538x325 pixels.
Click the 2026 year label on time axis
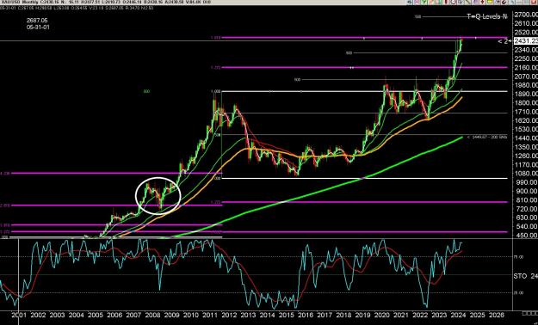pyautogui.click(x=497, y=315)
